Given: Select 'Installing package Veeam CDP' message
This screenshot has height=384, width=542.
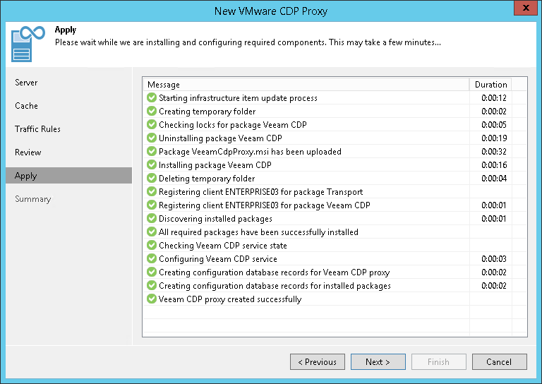Looking at the screenshot, I should (215, 165).
